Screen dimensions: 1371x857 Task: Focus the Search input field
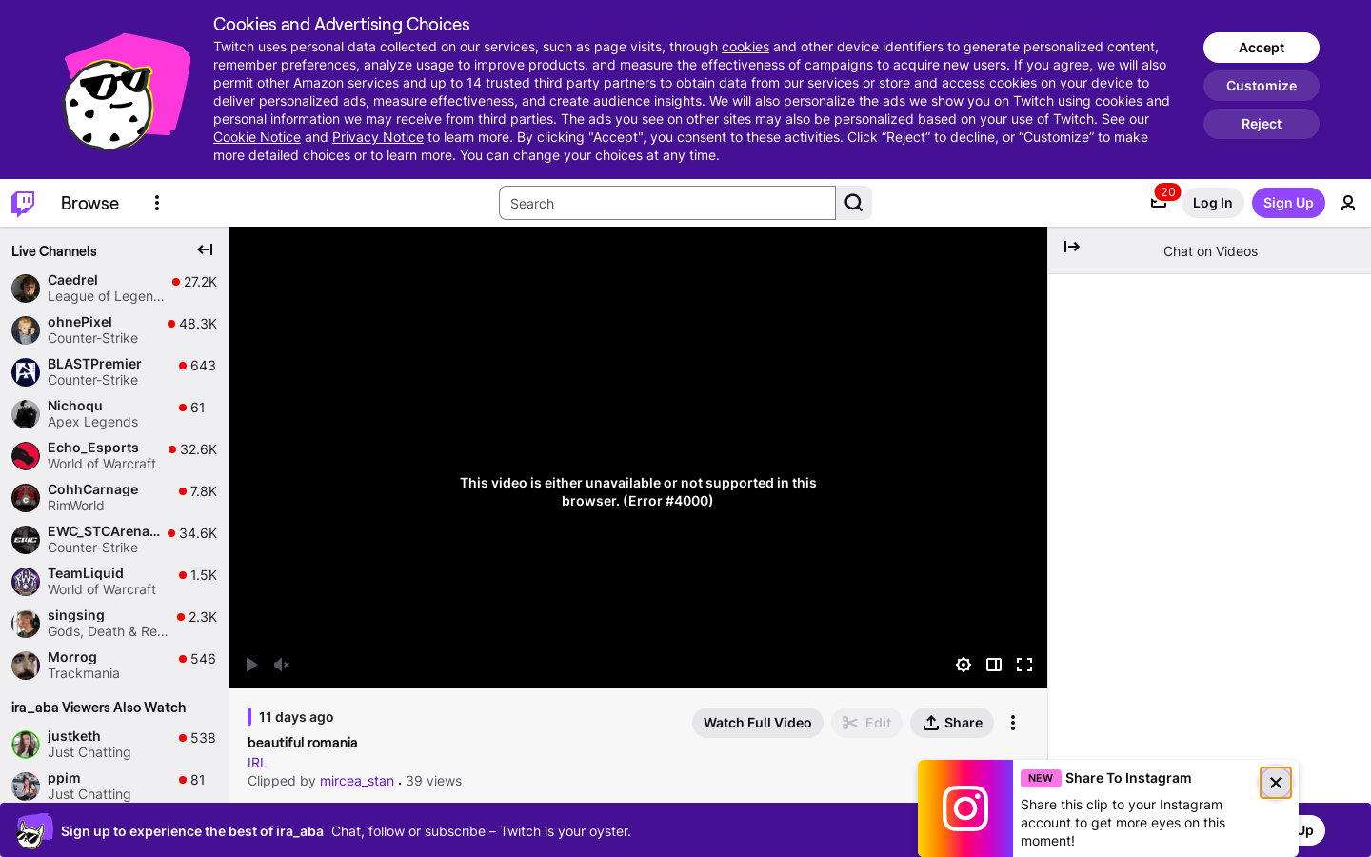tap(667, 203)
